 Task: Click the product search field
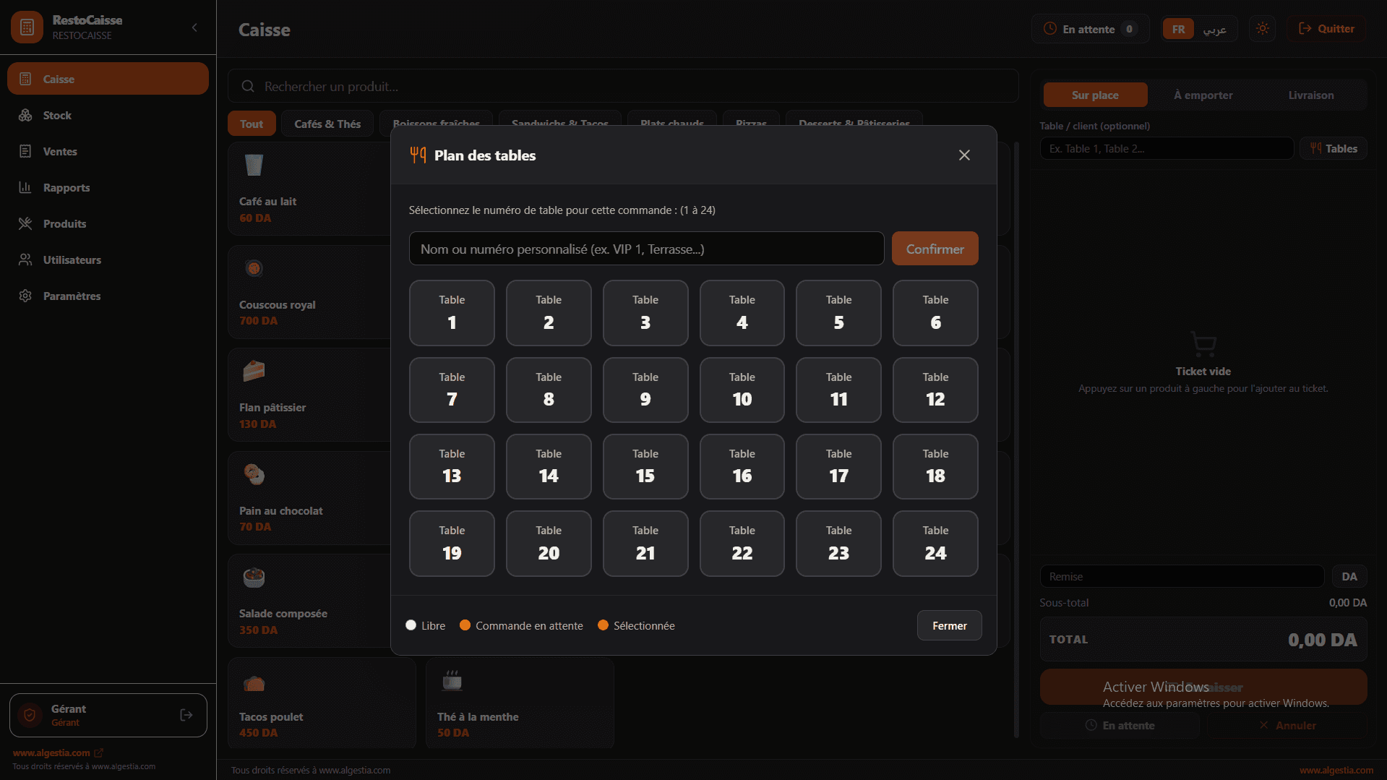623,86
